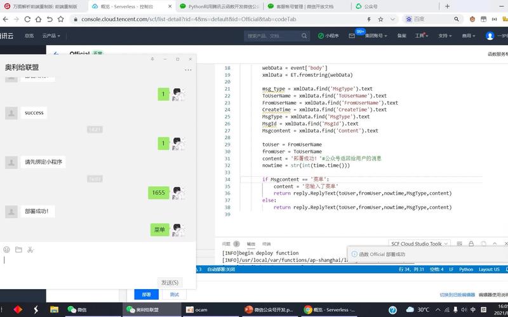Click the Python language mode indicator
Image resolution: width=508 pixels, height=317 pixels.
466,269
